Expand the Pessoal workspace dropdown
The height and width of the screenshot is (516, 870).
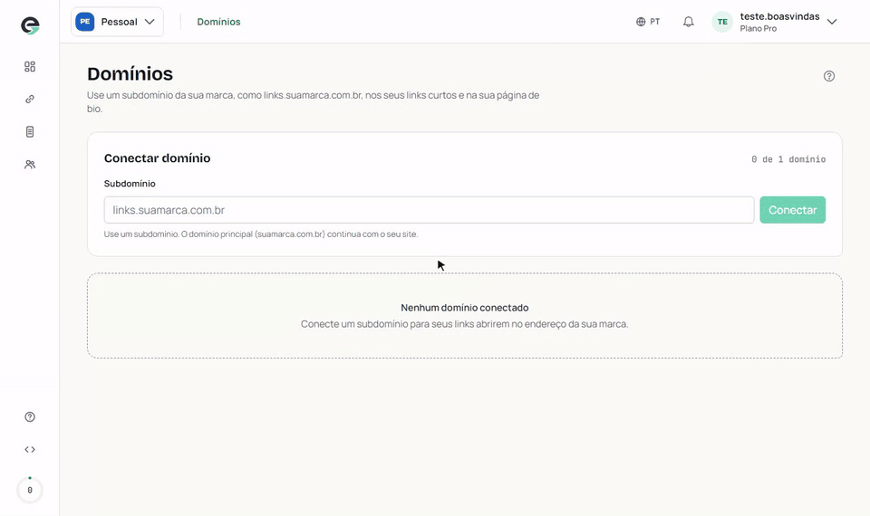click(x=117, y=22)
